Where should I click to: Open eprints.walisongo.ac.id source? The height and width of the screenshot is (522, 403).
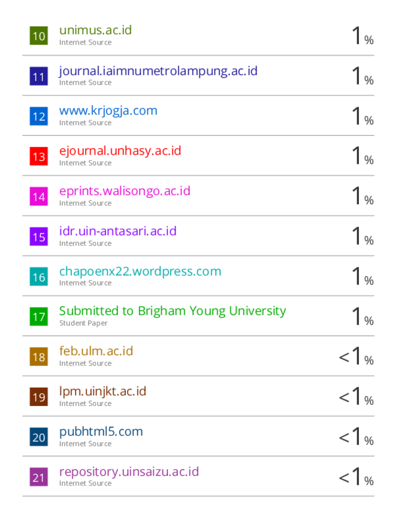125,191
